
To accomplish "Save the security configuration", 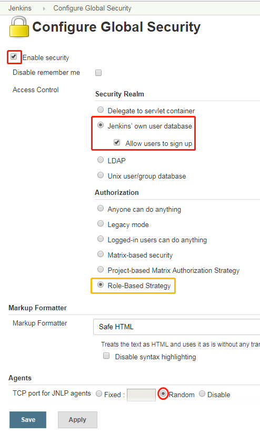I will 28,420.
